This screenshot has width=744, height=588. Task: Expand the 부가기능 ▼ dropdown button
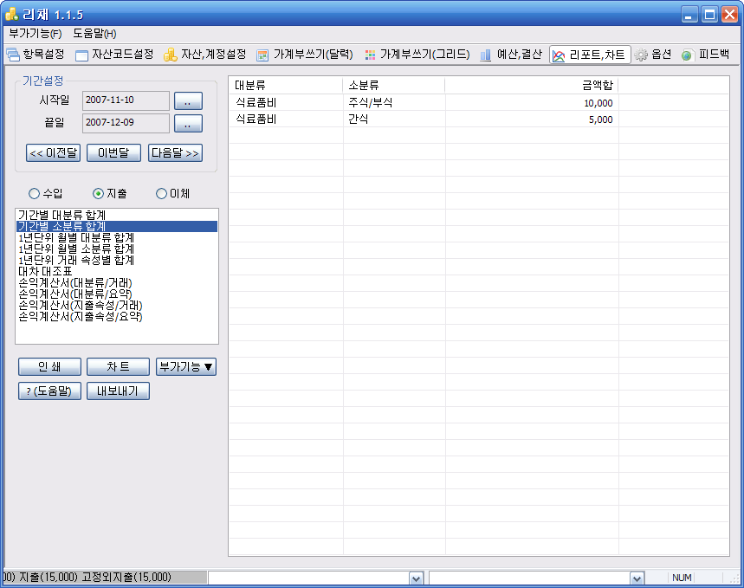tap(186, 367)
